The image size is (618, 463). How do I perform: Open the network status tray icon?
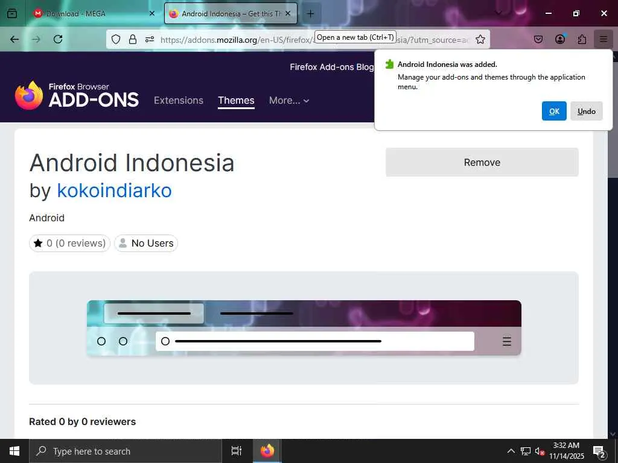click(x=526, y=451)
